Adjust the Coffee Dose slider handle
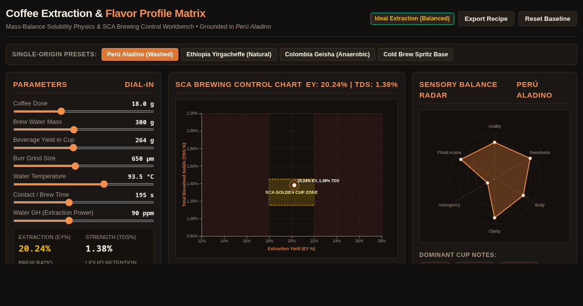583x306 pixels. 61,111
